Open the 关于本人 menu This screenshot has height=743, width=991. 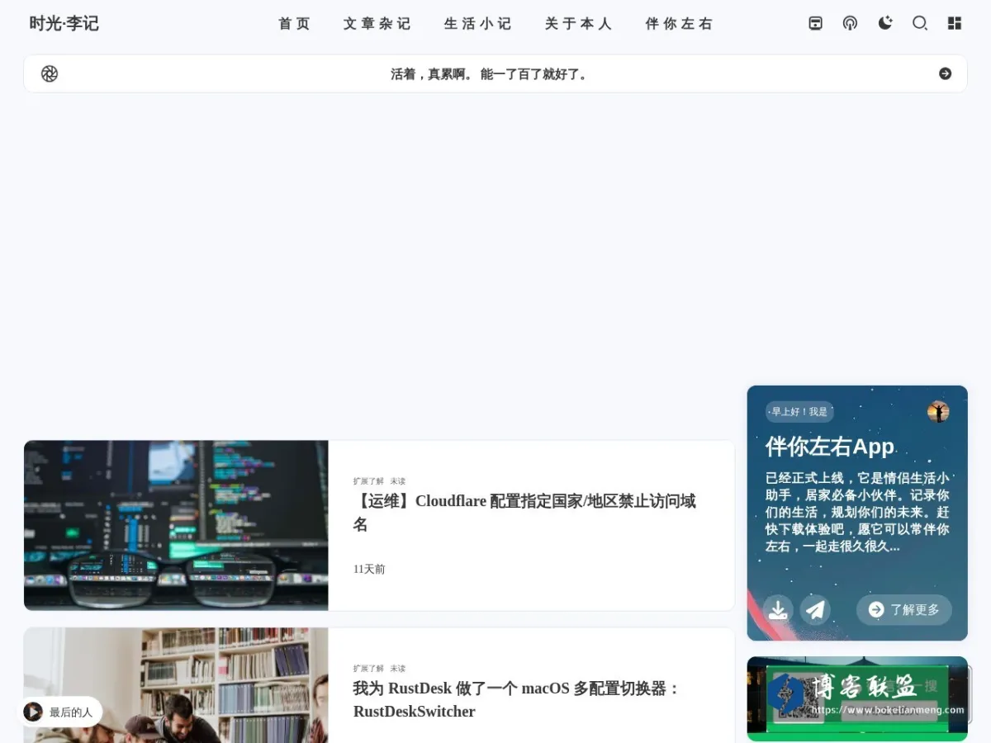click(x=579, y=23)
